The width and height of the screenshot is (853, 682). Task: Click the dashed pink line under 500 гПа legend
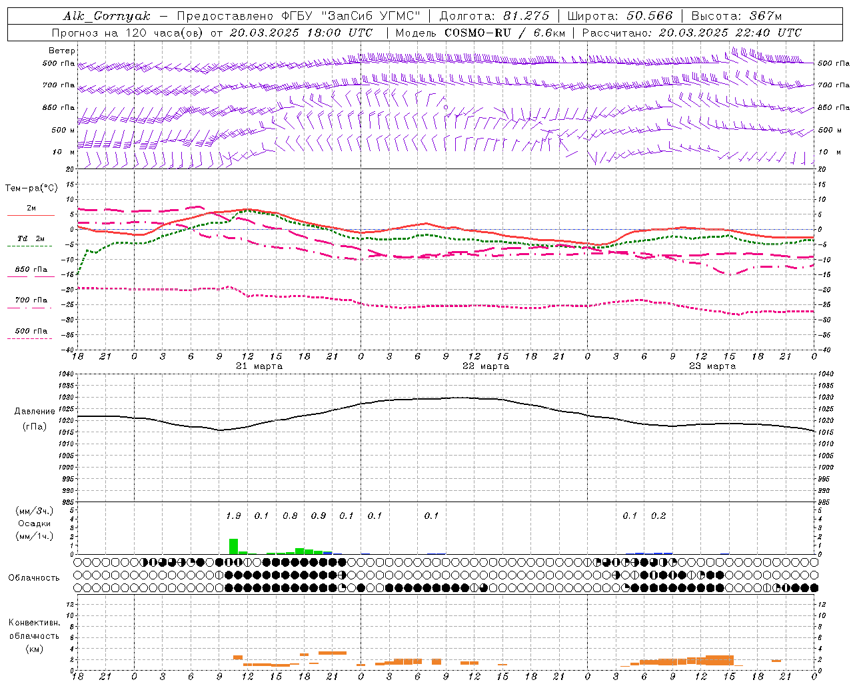click(x=29, y=339)
